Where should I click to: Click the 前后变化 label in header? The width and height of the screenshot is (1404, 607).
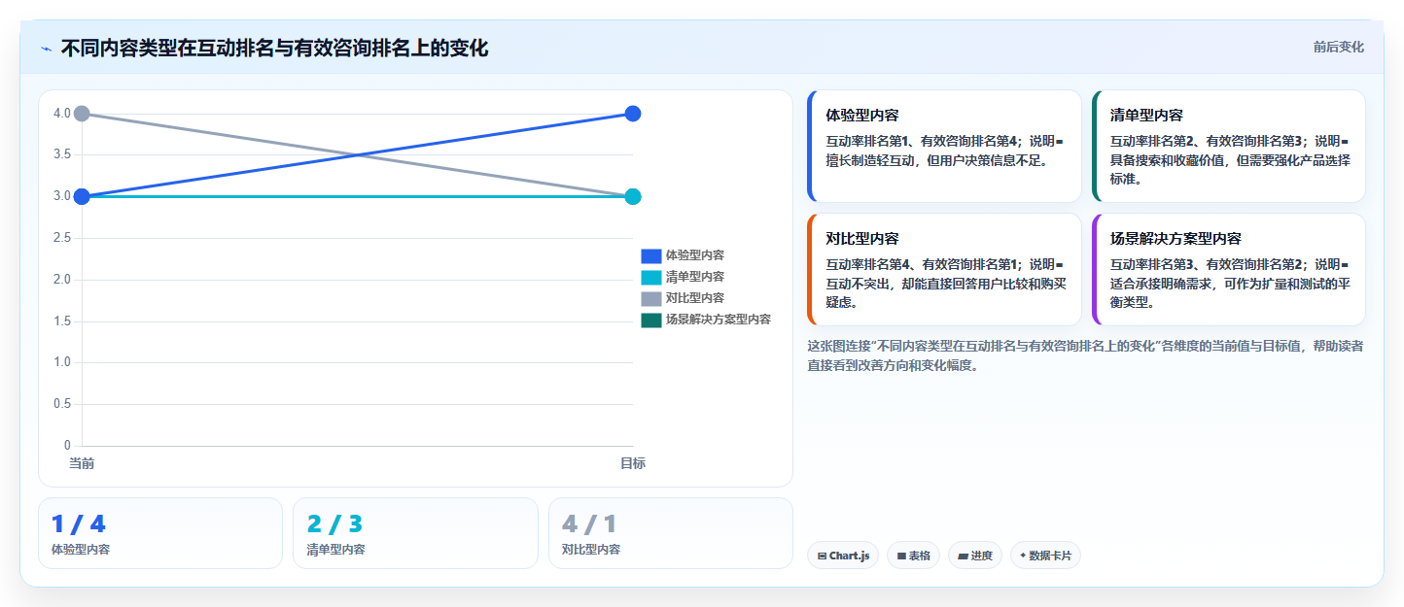(x=1338, y=47)
